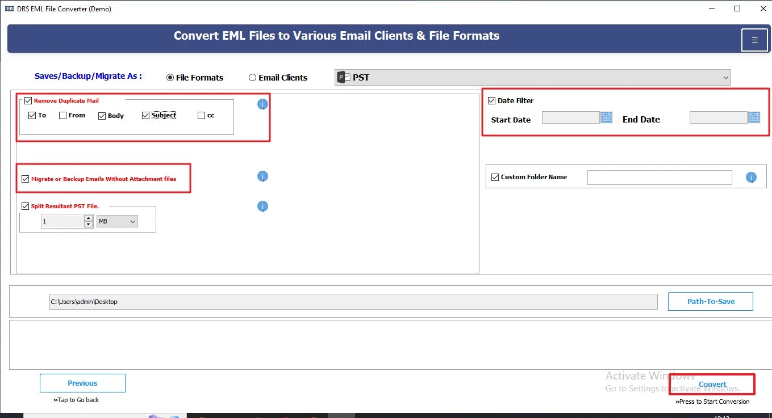Click the Custom Folder Name text box
Image resolution: width=772 pixels, height=418 pixels.
[660, 178]
